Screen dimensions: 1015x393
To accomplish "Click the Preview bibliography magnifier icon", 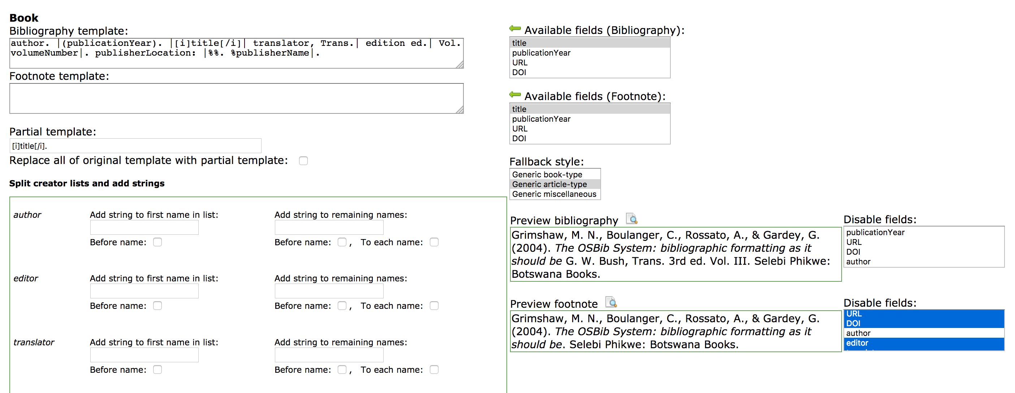I will pos(632,219).
